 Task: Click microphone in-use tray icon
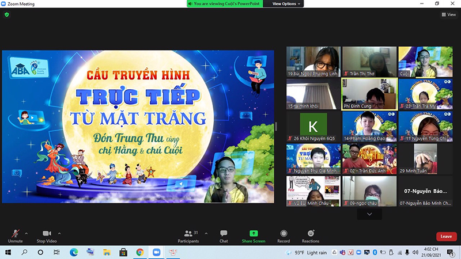click(407, 252)
